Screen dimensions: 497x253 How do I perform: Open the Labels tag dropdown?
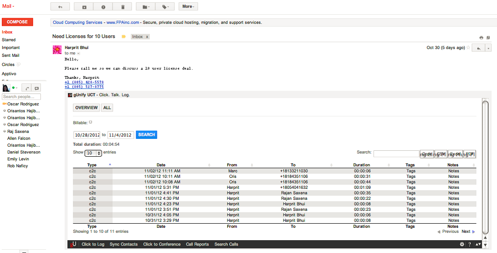[165, 7]
